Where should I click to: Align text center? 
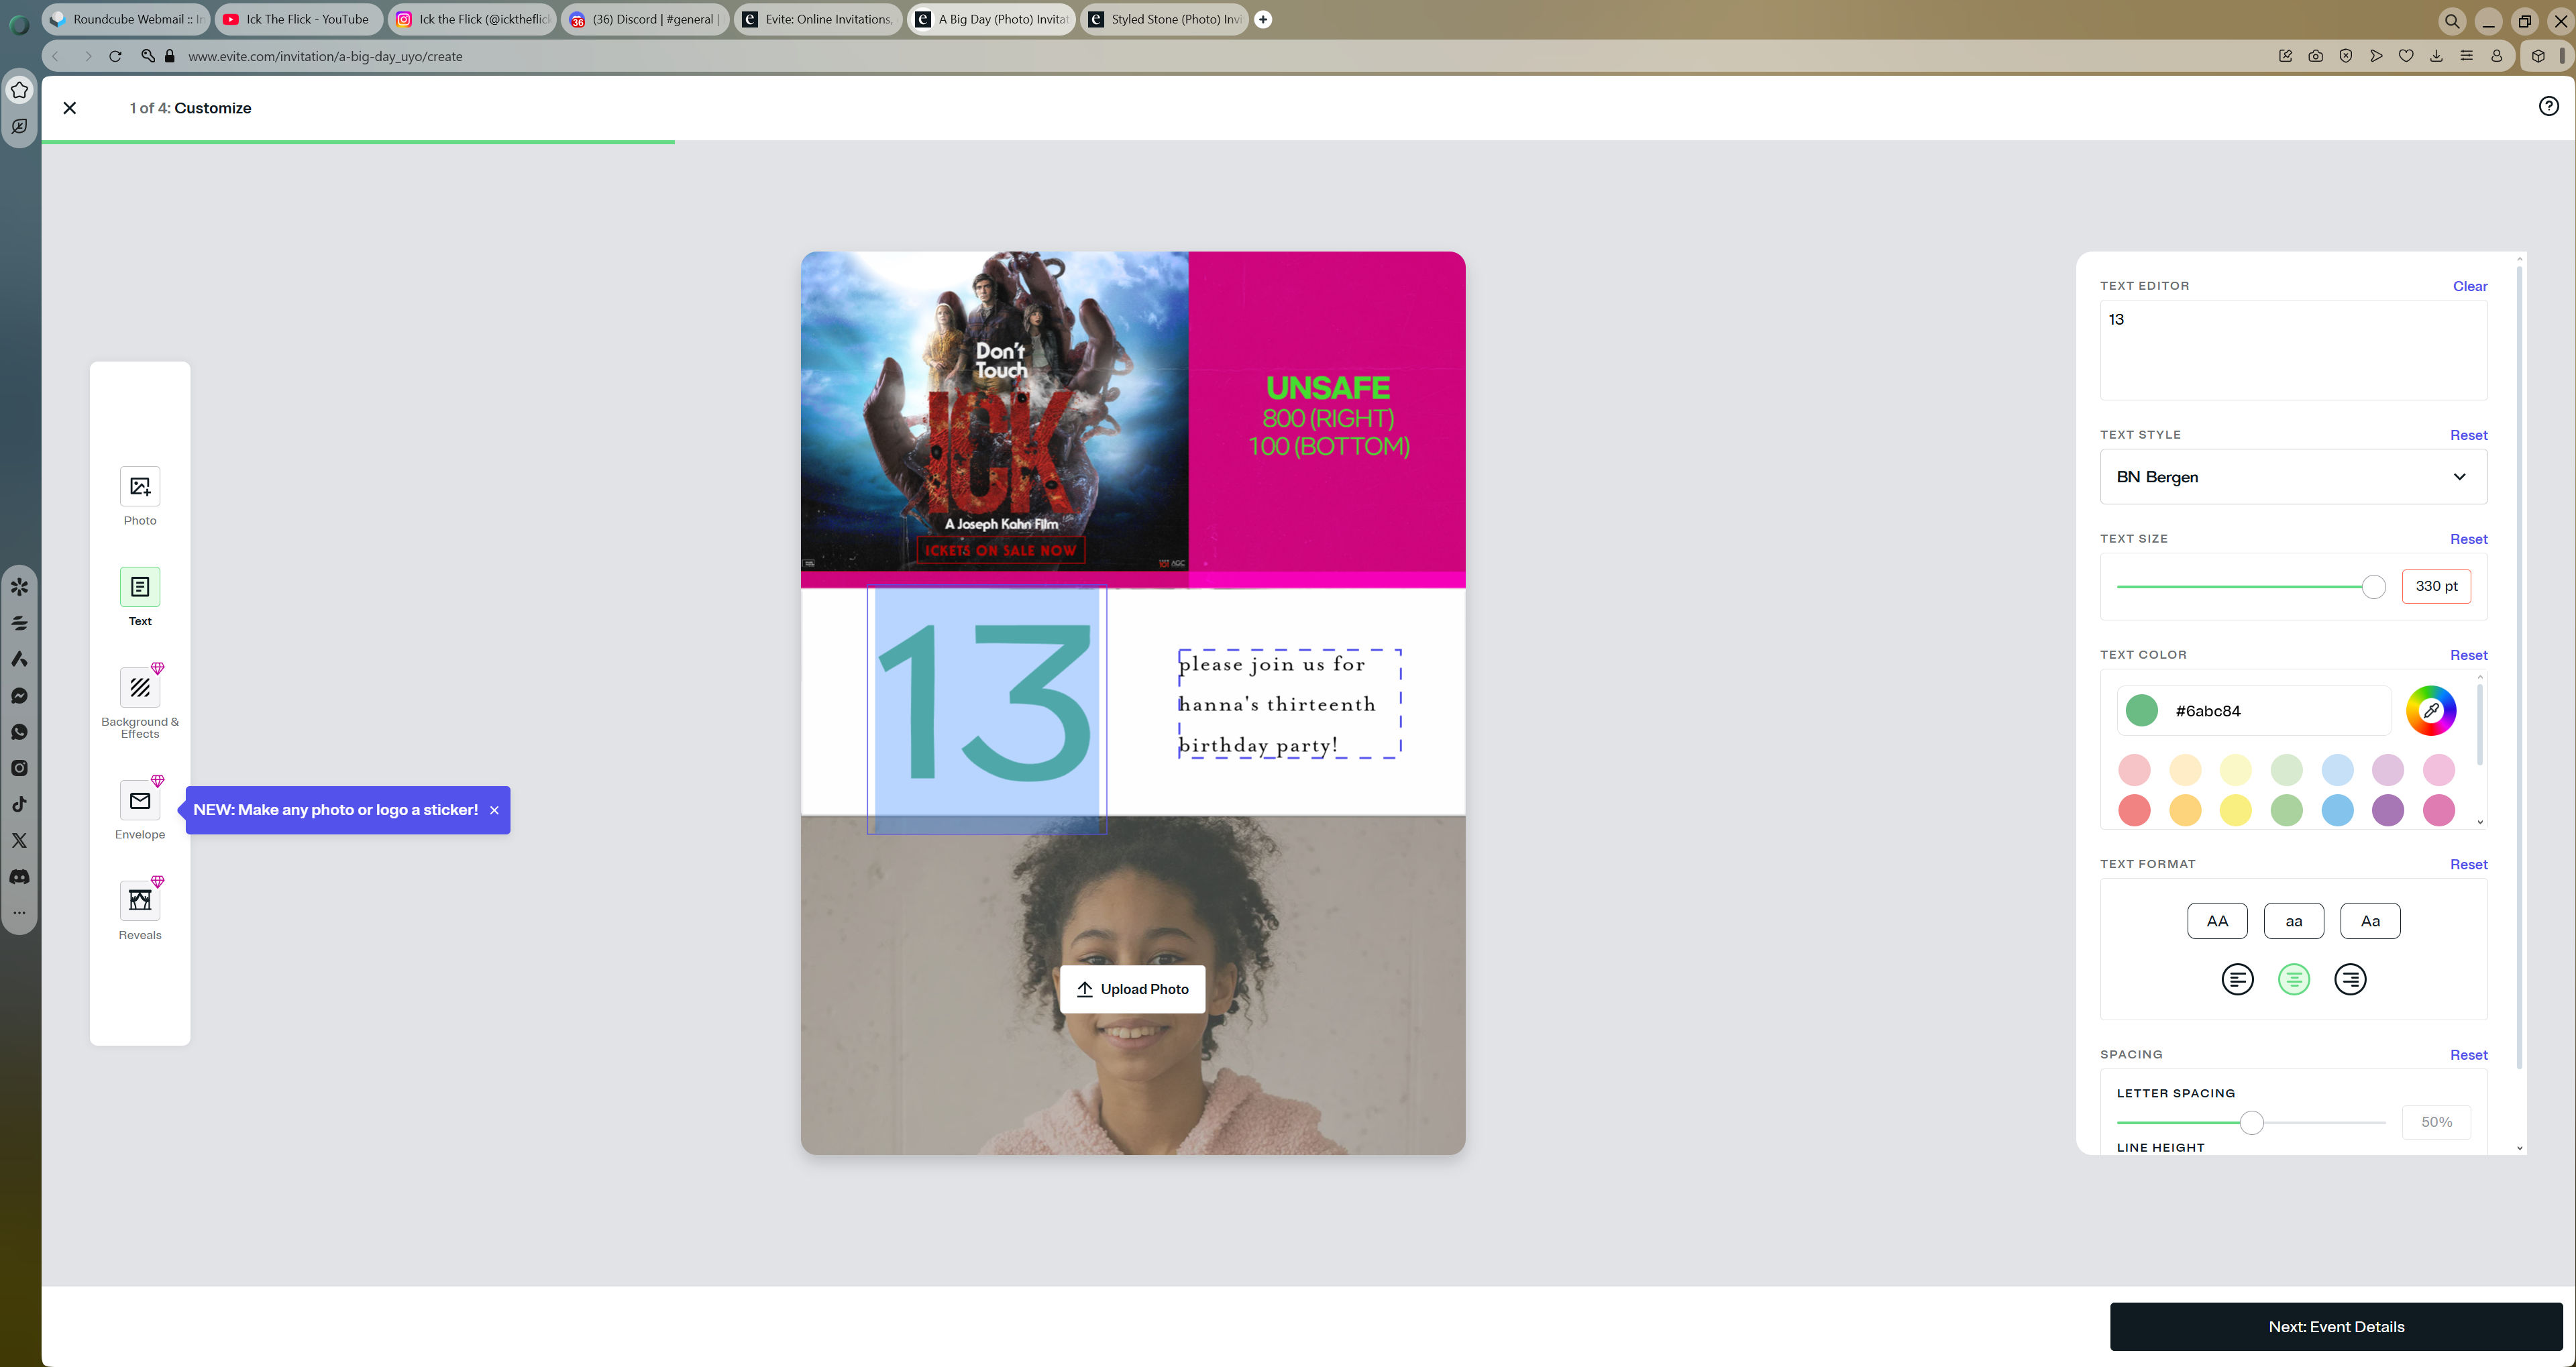point(2294,979)
